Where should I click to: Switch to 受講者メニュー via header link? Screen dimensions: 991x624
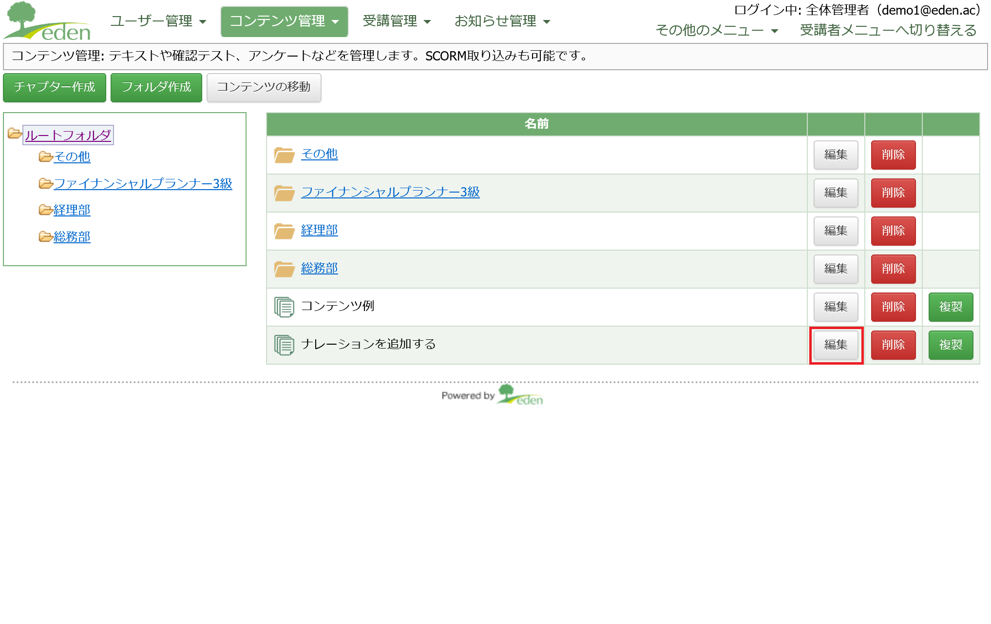point(888,31)
